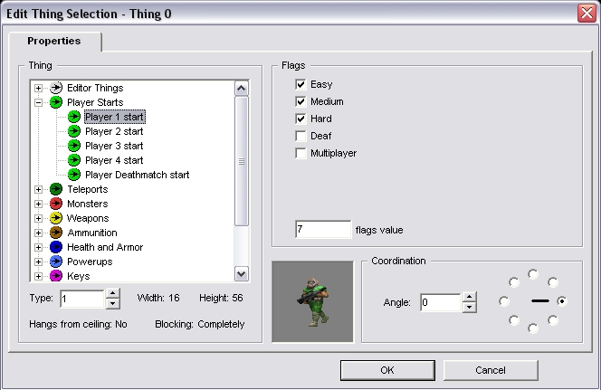Collapse the Player Starts tree node

[38, 102]
